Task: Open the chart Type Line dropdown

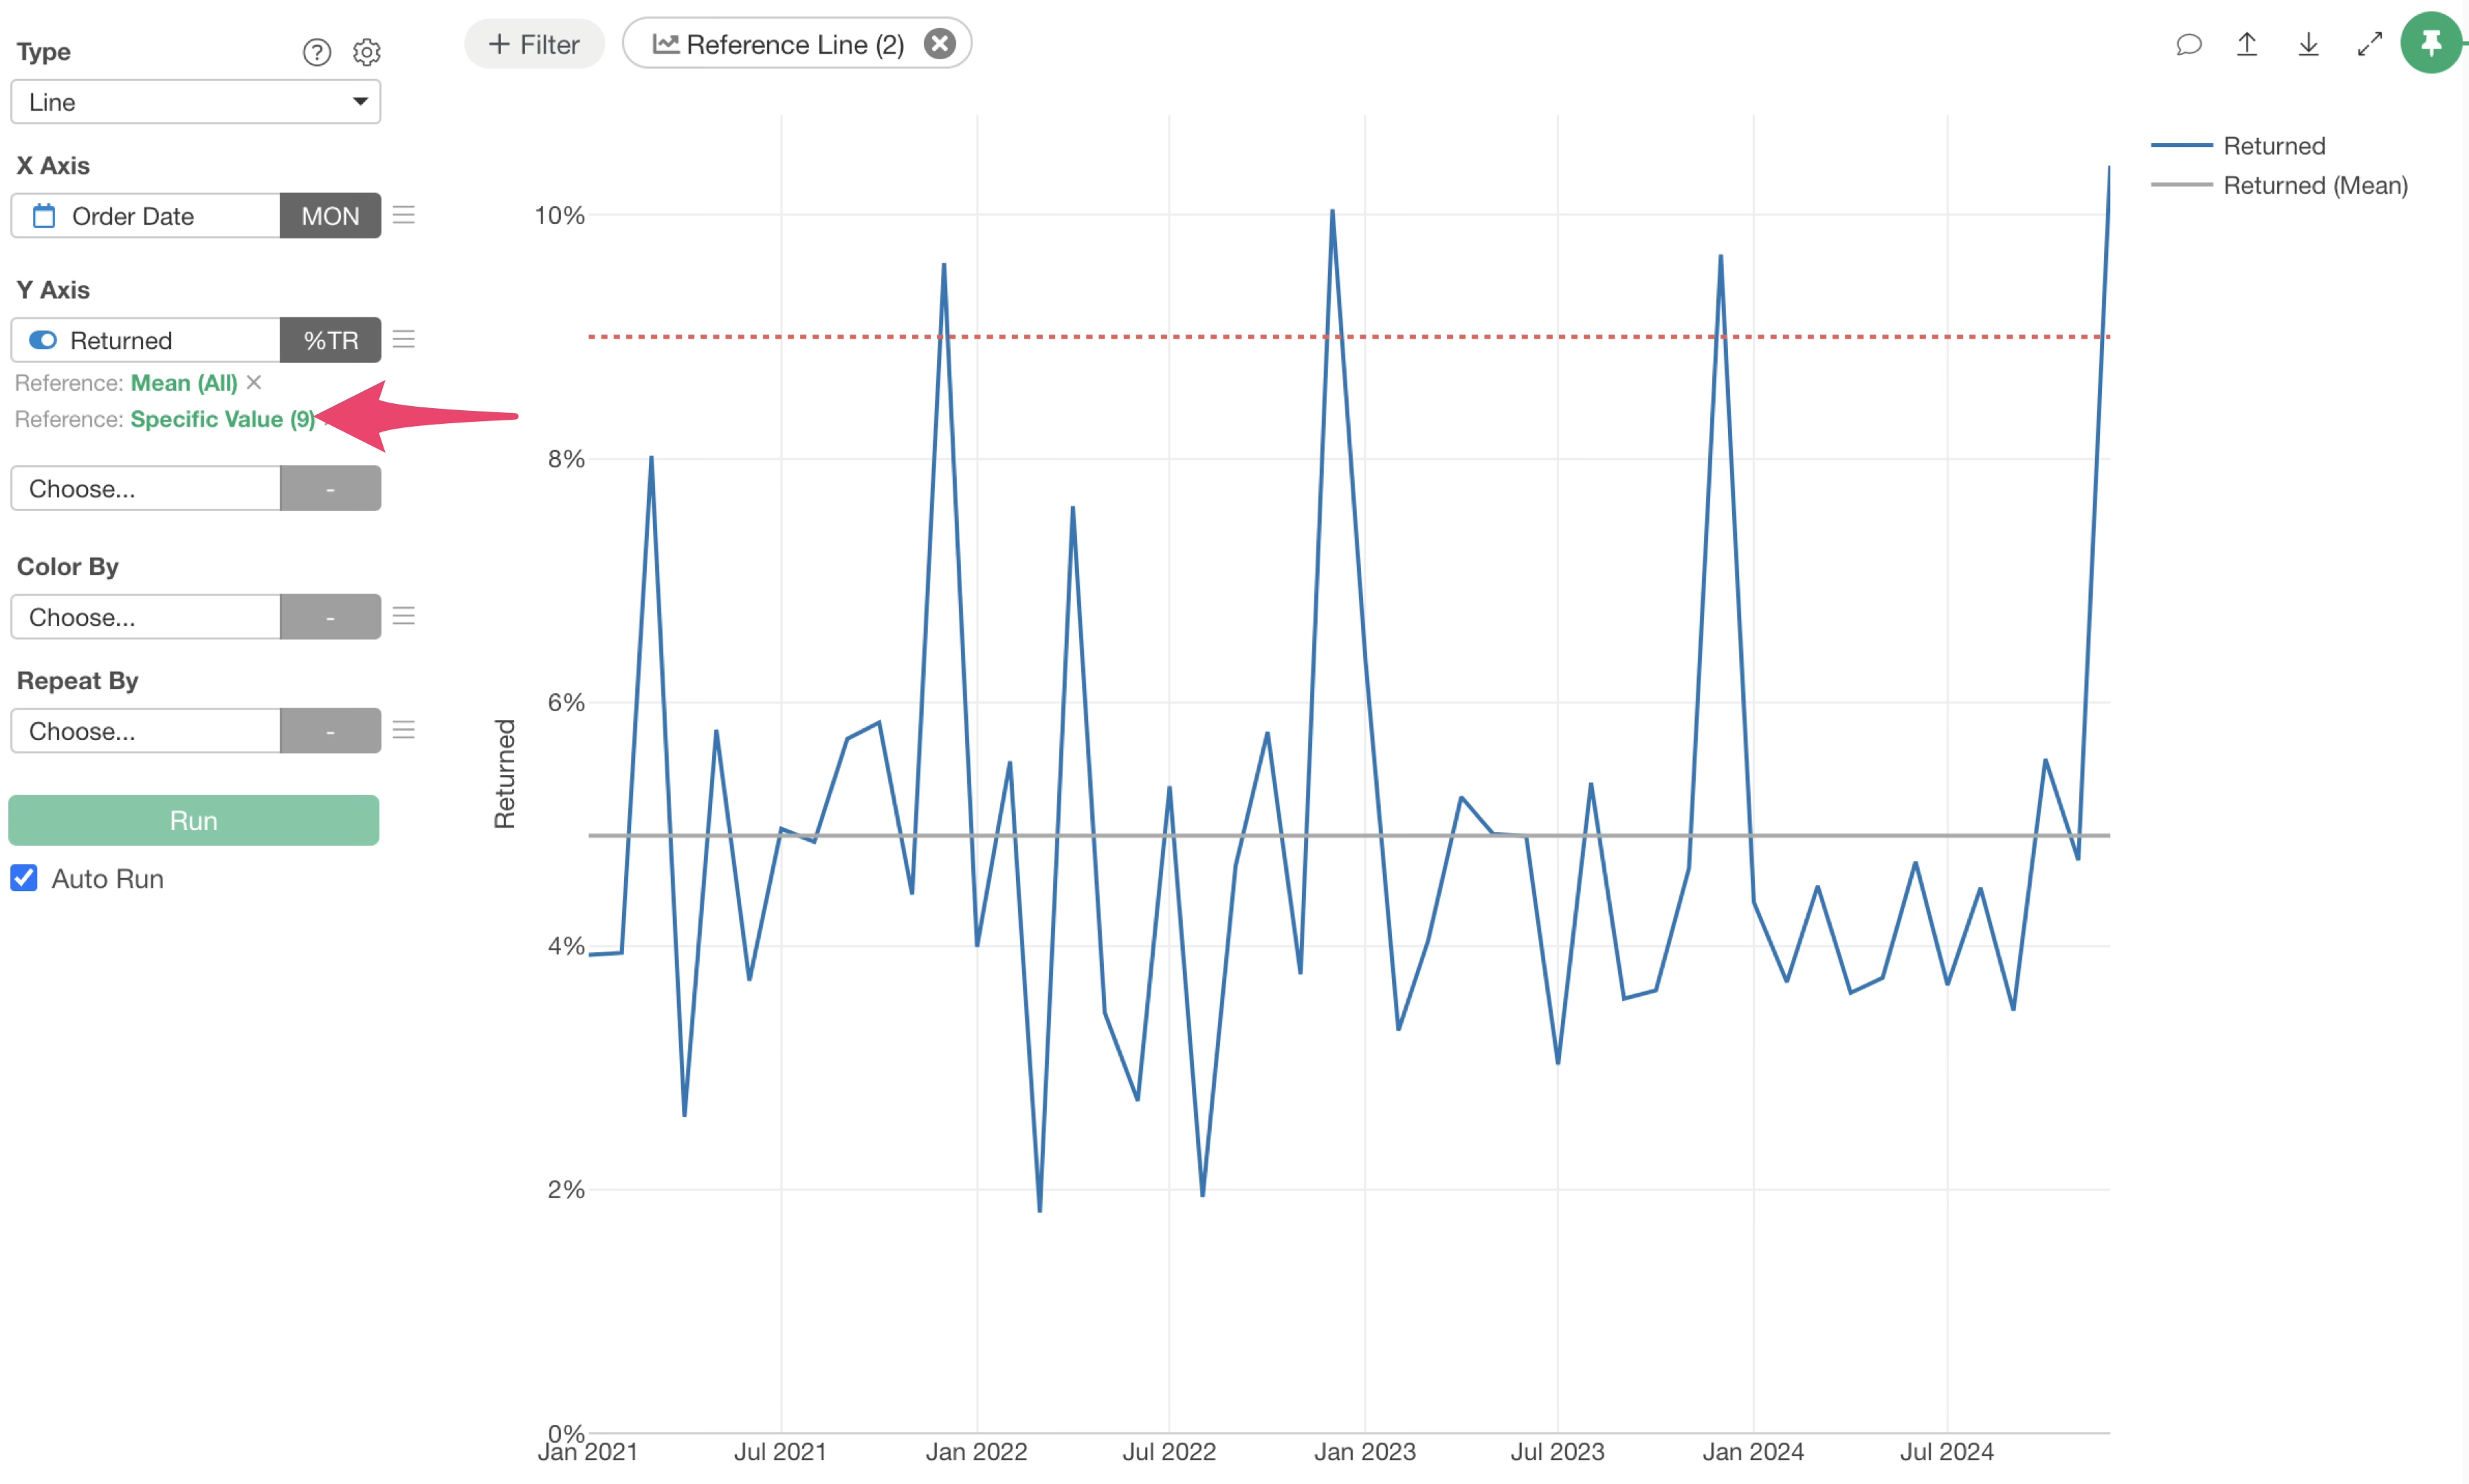Action: 196,102
